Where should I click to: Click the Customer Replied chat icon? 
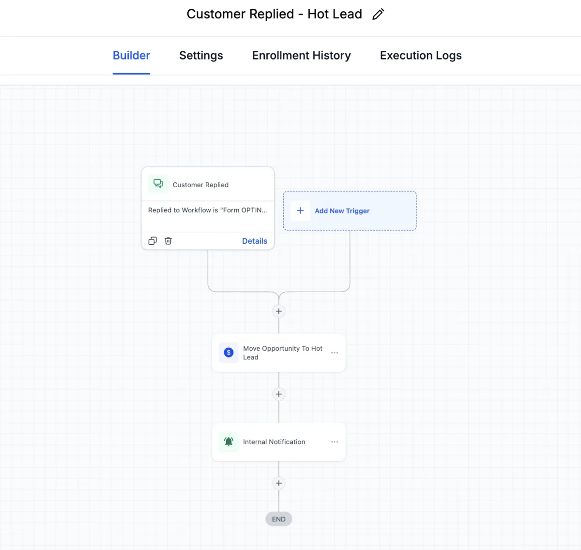158,184
